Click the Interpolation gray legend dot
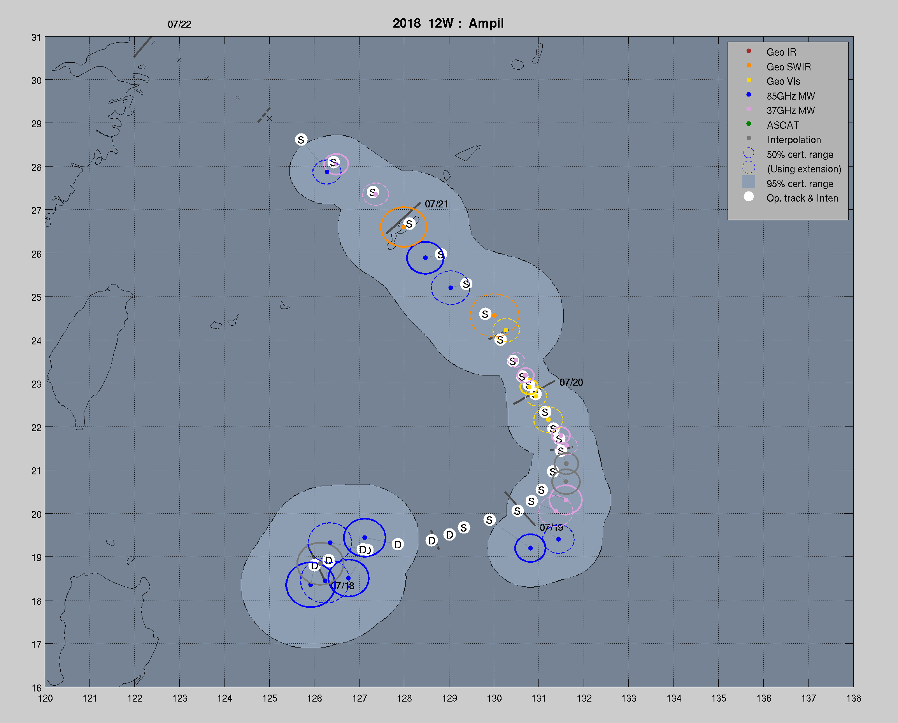This screenshot has height=723, width=898. click(x=749, y=138)
